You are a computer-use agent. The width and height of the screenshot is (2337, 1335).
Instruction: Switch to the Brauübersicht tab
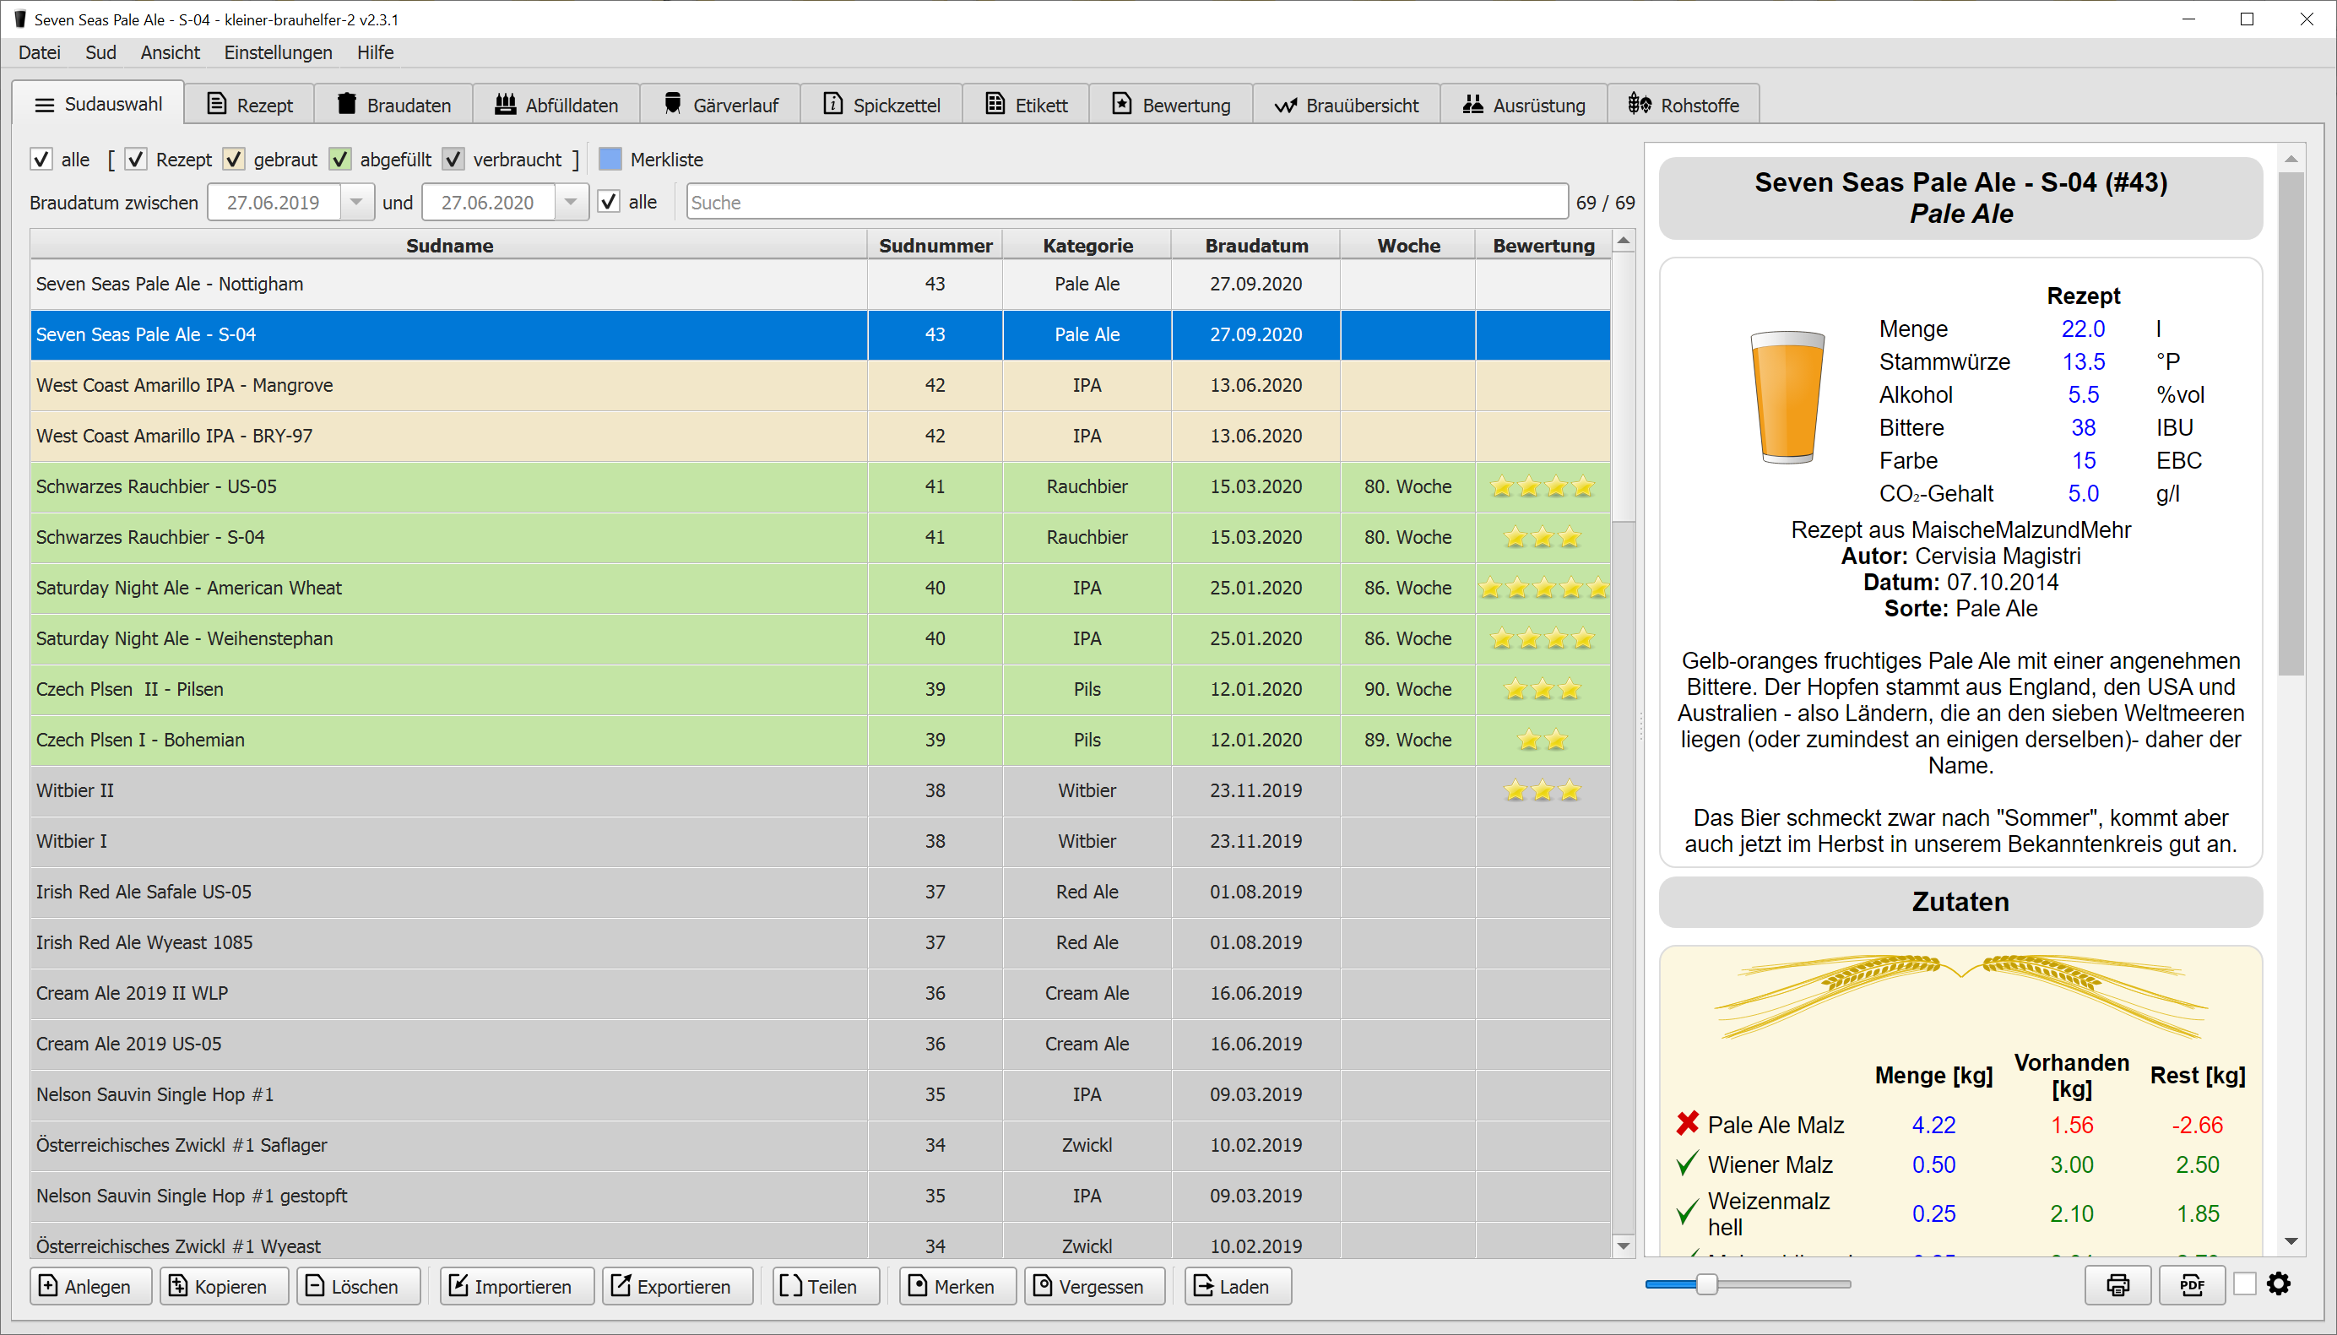pyautogui.click(x=1347, y=105)
